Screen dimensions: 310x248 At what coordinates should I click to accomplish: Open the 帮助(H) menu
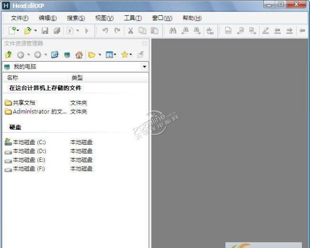192,18
